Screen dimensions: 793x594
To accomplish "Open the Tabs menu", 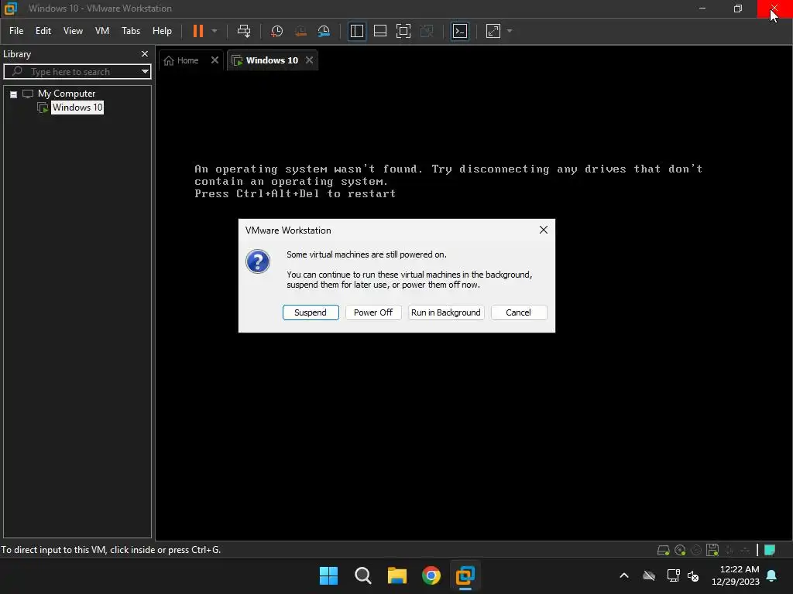I will click(131, 31).
